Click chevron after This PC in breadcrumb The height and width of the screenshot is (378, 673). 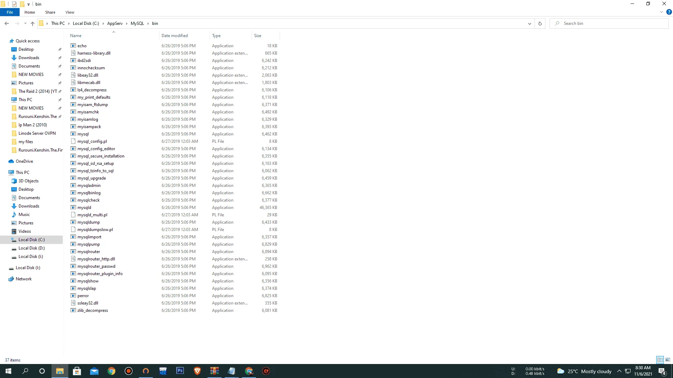pyautogui.click(x=69, y=23)
